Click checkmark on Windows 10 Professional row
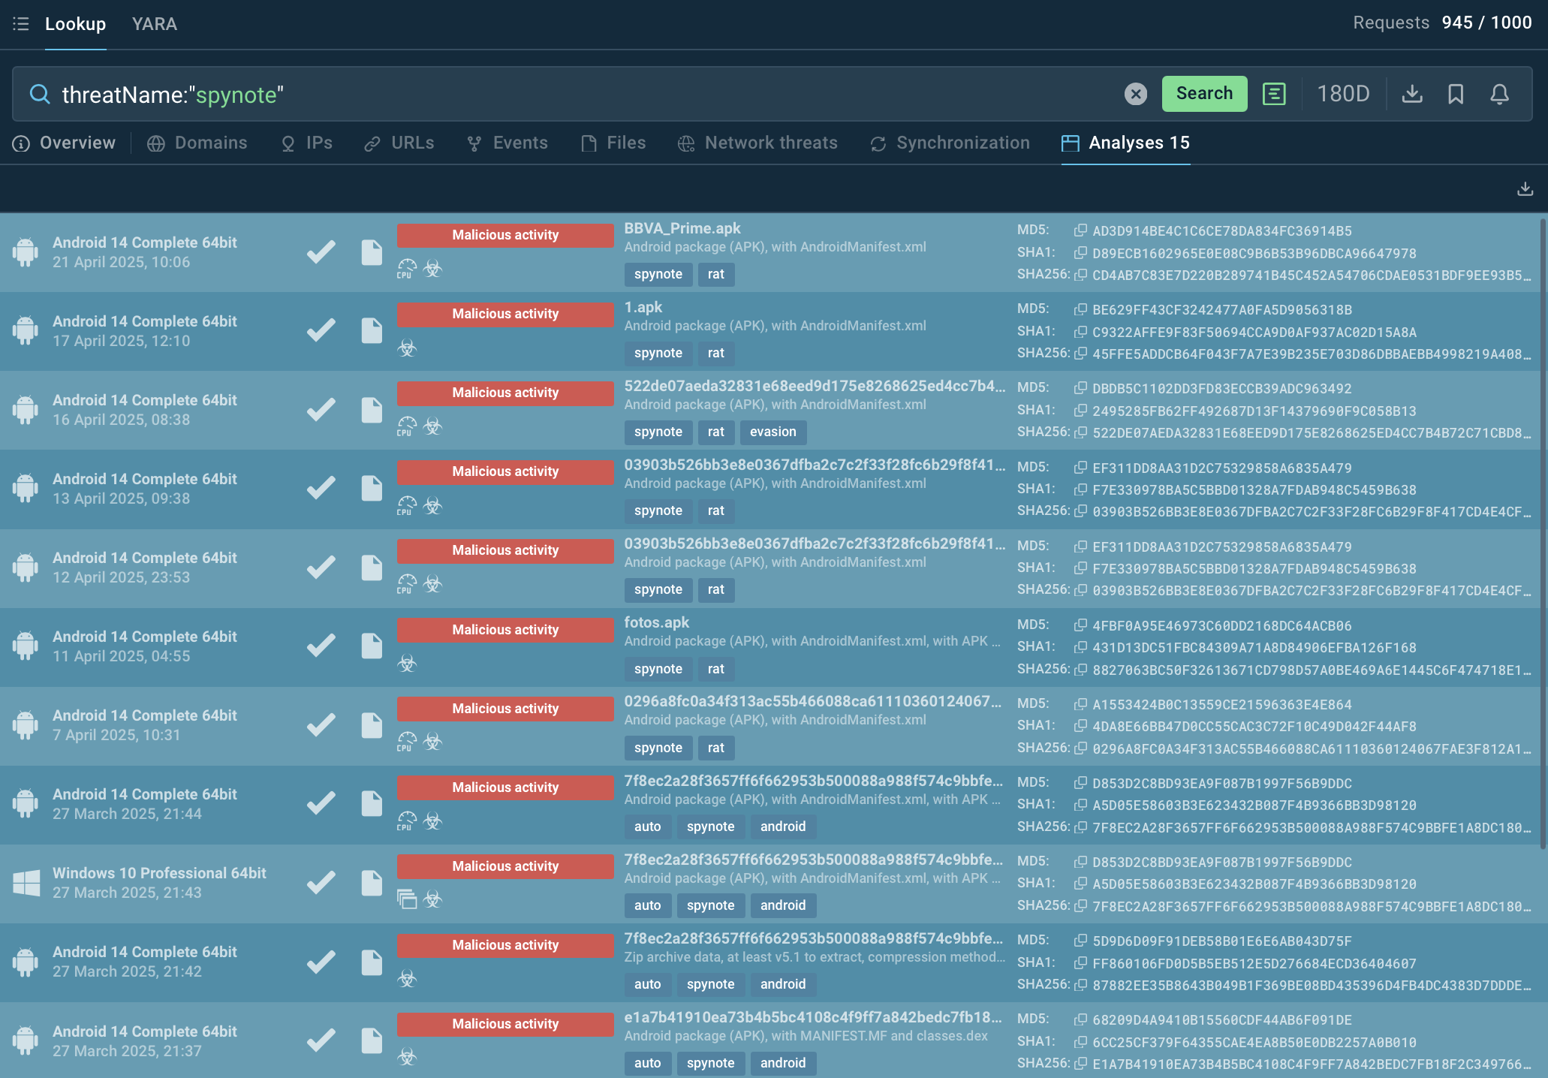Image resolution: width=1548 pixels, height=1078 pixels. [321, 882]
